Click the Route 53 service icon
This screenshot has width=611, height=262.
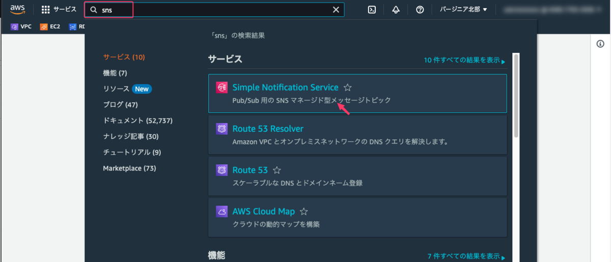(x=221, y=170)
